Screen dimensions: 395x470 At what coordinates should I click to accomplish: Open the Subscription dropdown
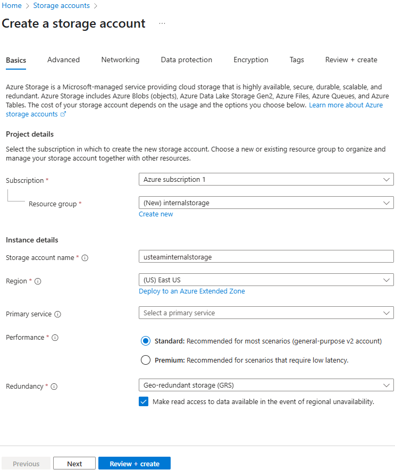click(x=266, y=179)
